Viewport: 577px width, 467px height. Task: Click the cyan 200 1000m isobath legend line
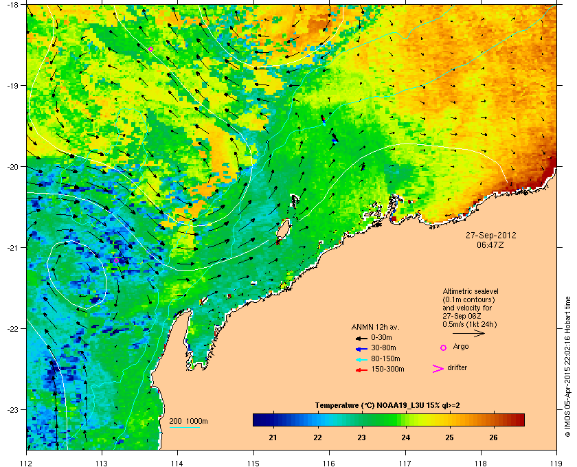[185, 428]
